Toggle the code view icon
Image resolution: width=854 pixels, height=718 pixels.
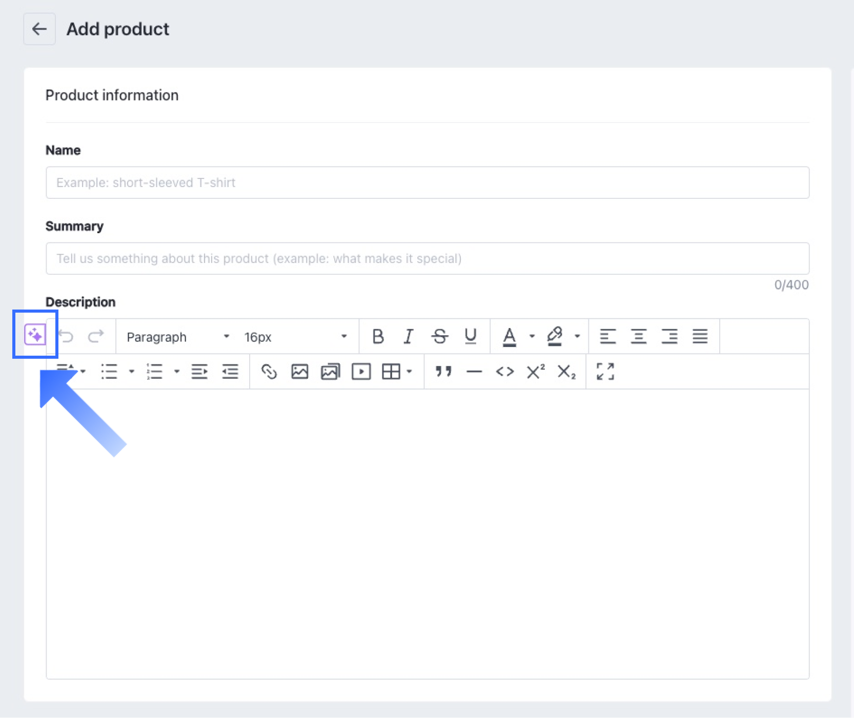[x=505, y=372]
